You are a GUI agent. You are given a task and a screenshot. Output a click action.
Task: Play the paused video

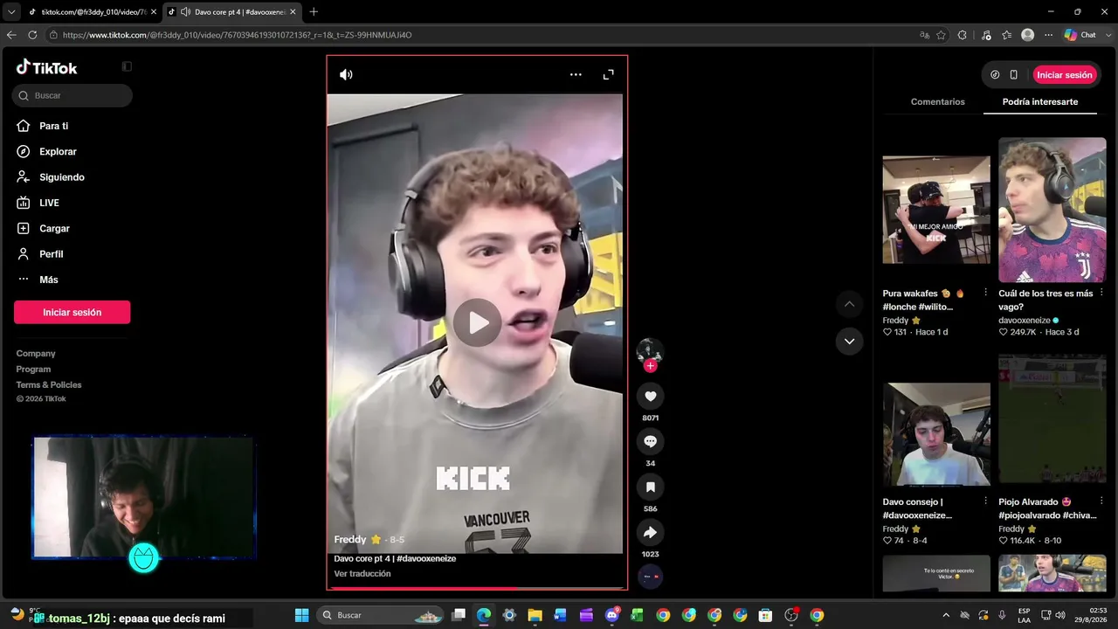coord(477,322)
